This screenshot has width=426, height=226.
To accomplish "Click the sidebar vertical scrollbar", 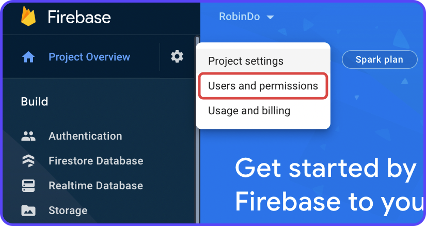I will [x=197, y=130].
